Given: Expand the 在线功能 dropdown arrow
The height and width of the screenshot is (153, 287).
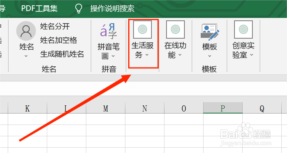Looking at the screenshot, I should pos(180,55).
